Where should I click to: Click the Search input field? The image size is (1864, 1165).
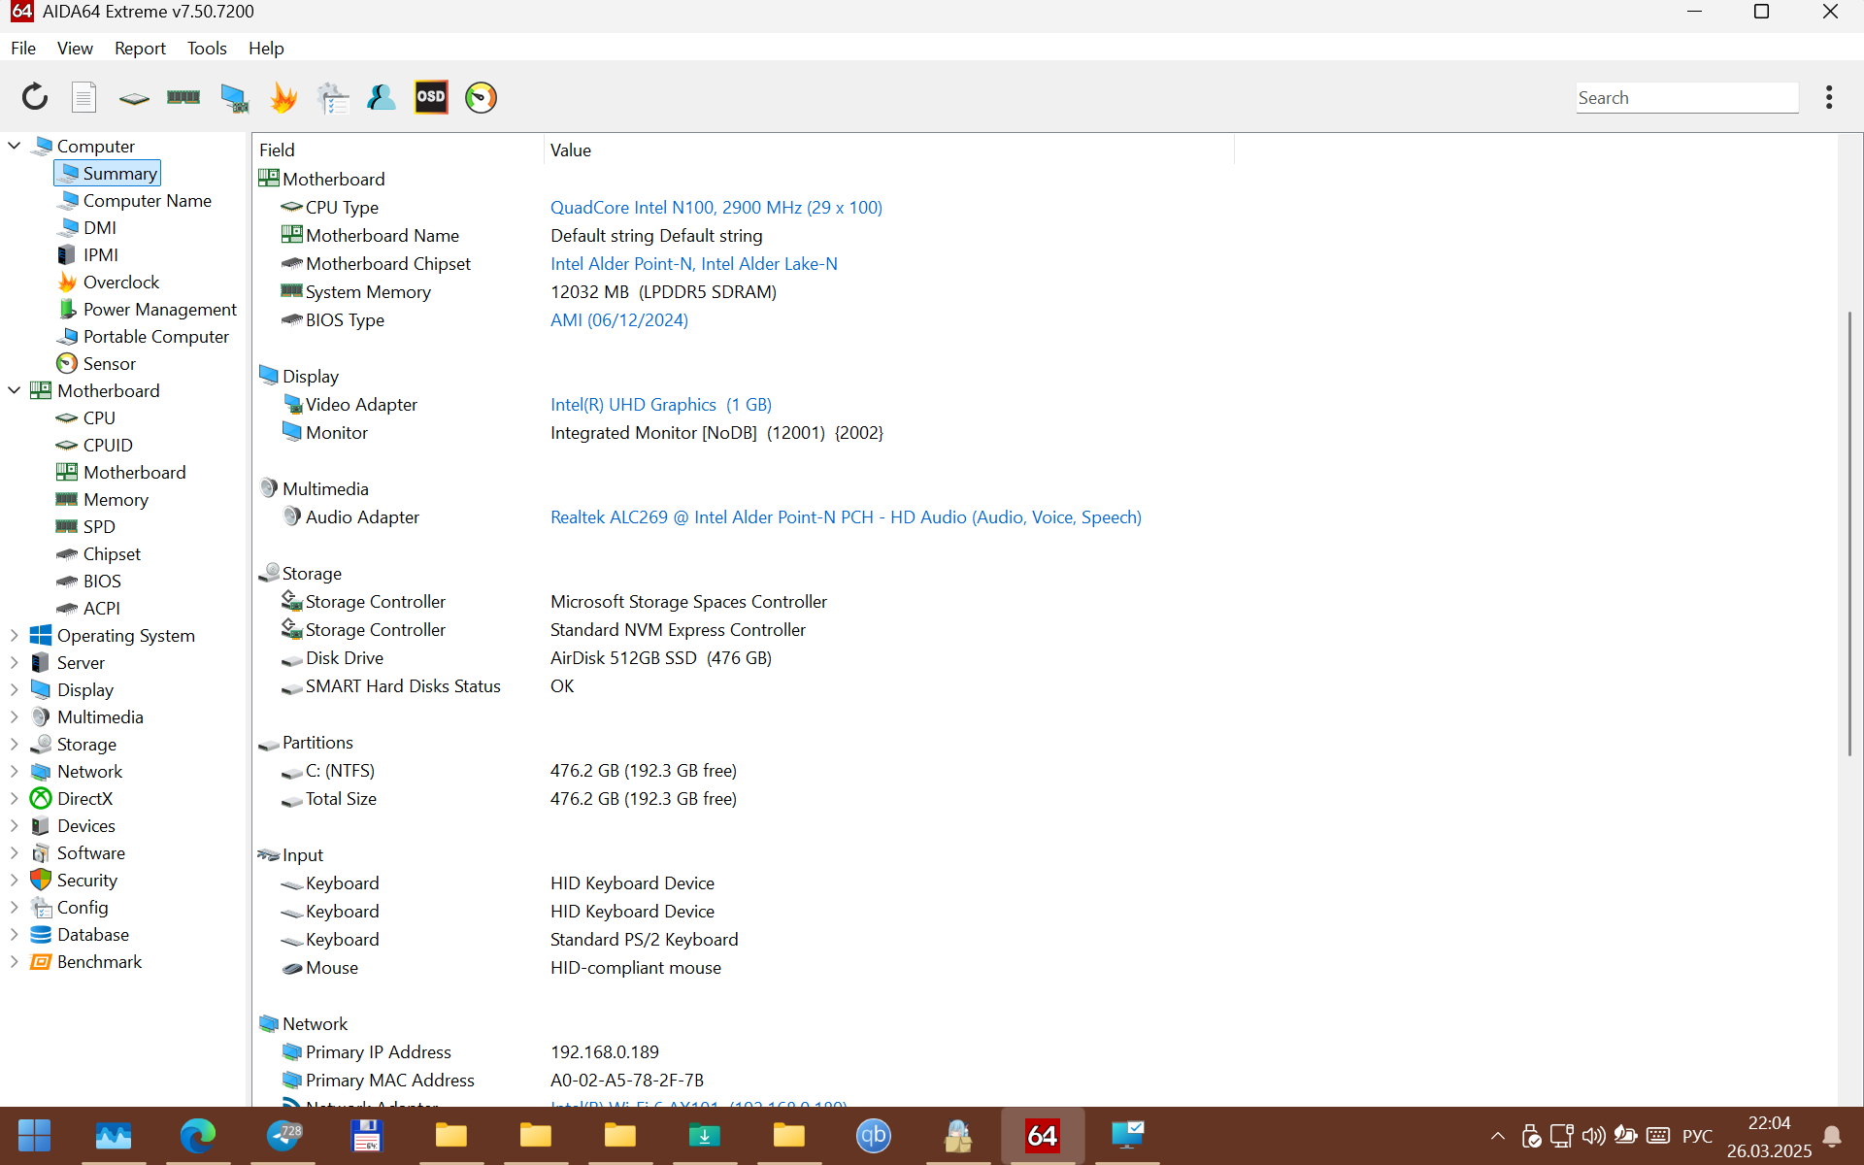tap(1686, 98)
